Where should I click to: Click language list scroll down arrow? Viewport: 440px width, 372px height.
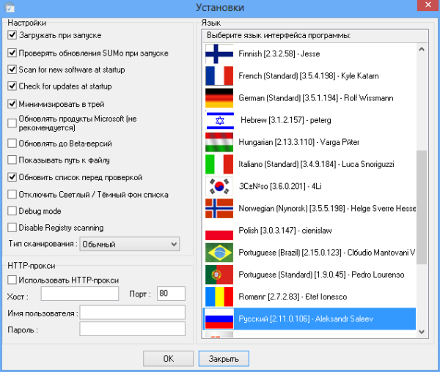point(422,332)
